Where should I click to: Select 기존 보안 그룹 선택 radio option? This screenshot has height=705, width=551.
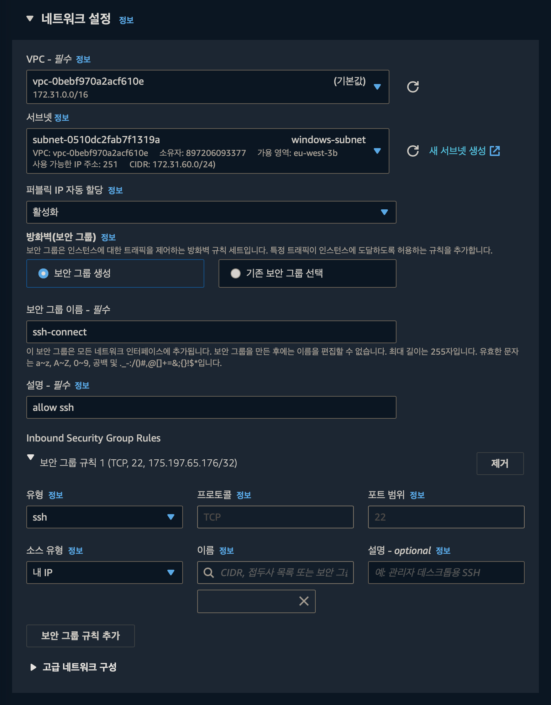235,273
